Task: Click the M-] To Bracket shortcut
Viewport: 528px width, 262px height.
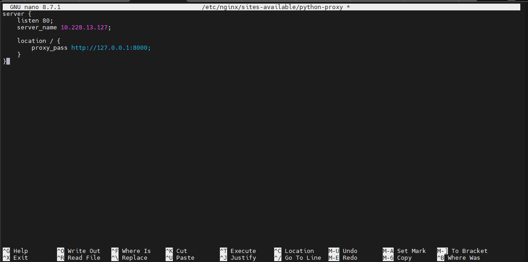Action: click(x=462, y=251)
